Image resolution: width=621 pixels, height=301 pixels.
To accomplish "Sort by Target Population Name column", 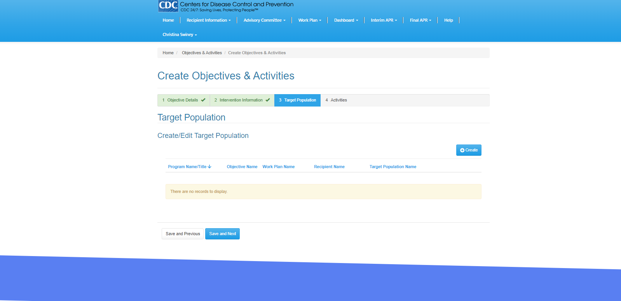I will (x=392, y=167).
